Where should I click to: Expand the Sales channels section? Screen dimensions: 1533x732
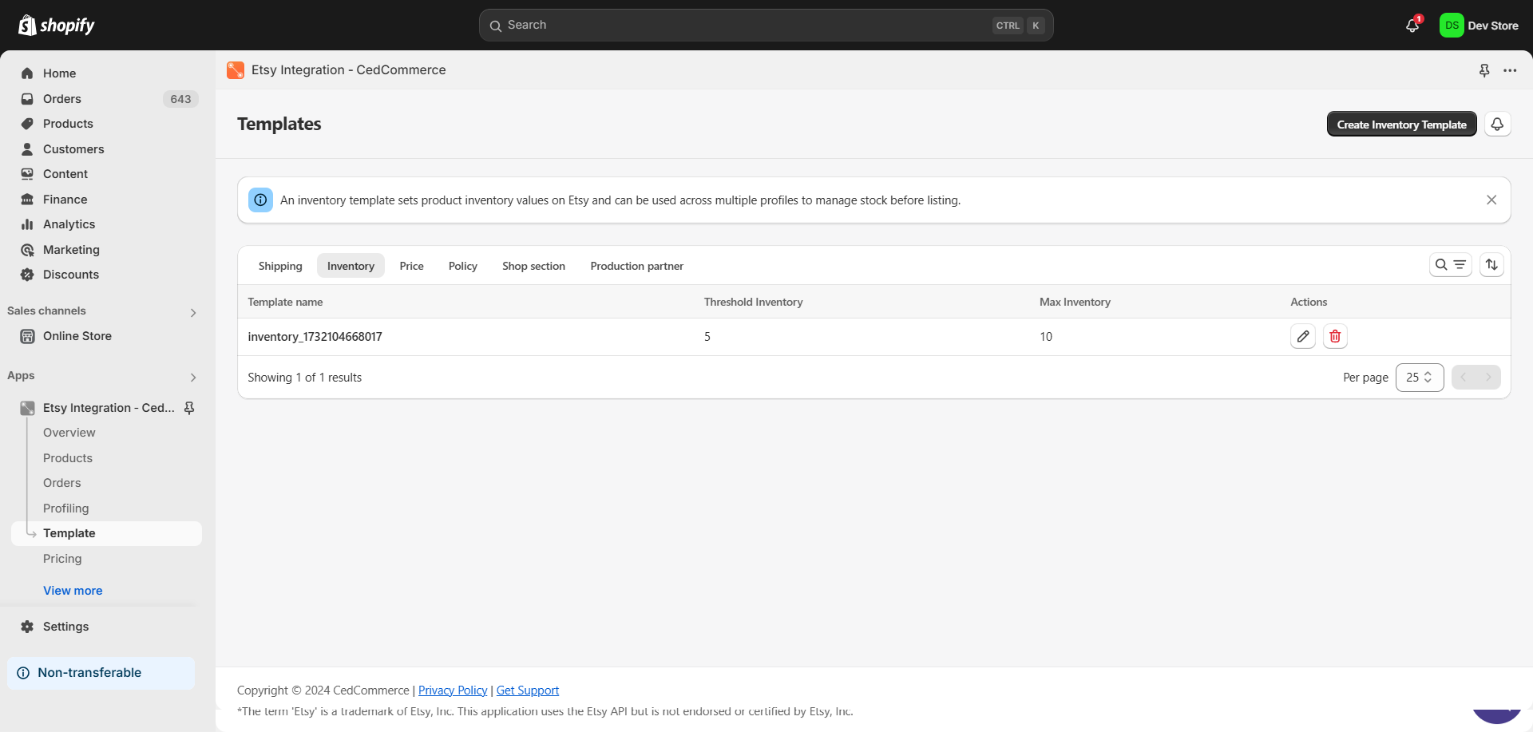193,313
